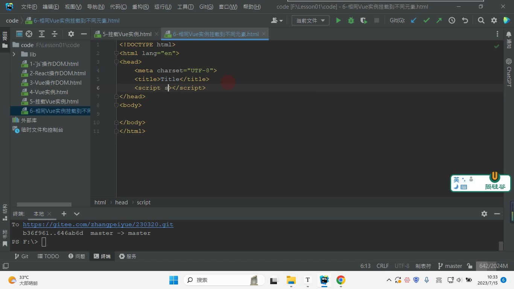The width and height of the screenshot is (514, 289).
Task: Toggle the TODO tool window
Action: (49, 256)
